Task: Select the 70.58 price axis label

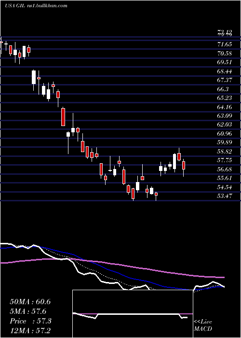Action: 225,53
